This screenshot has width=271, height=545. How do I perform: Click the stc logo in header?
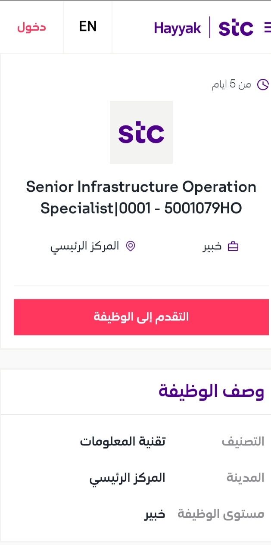(236, 28)
